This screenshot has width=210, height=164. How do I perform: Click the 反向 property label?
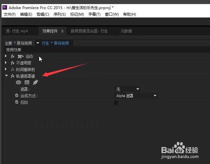click(24, 102)
